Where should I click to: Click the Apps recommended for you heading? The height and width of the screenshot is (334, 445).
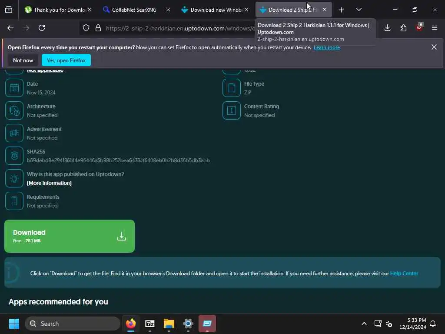[58, 302]
